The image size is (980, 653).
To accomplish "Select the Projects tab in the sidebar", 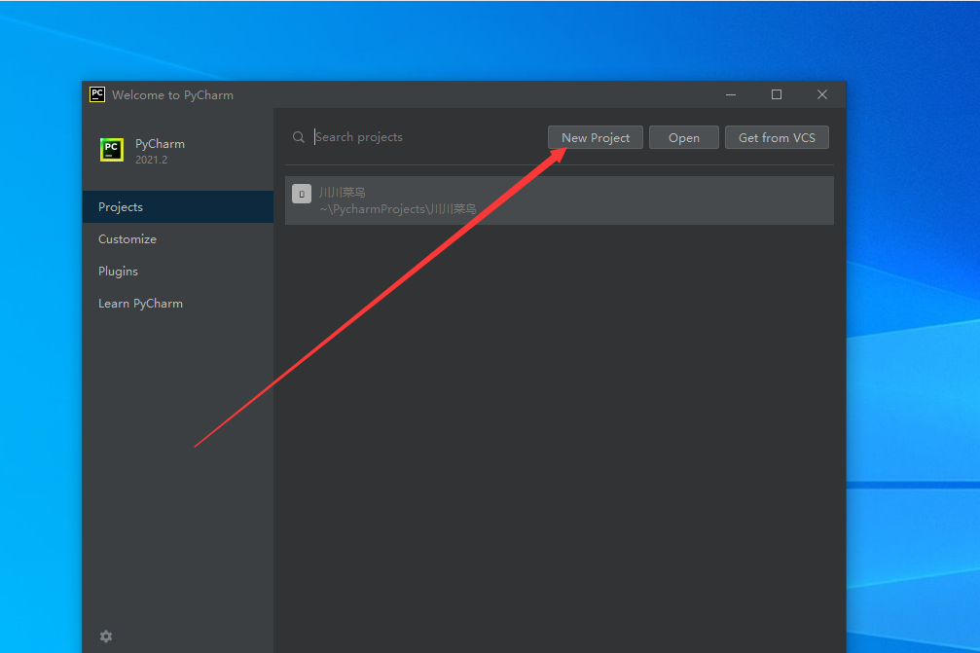I will tap(121, 207).
